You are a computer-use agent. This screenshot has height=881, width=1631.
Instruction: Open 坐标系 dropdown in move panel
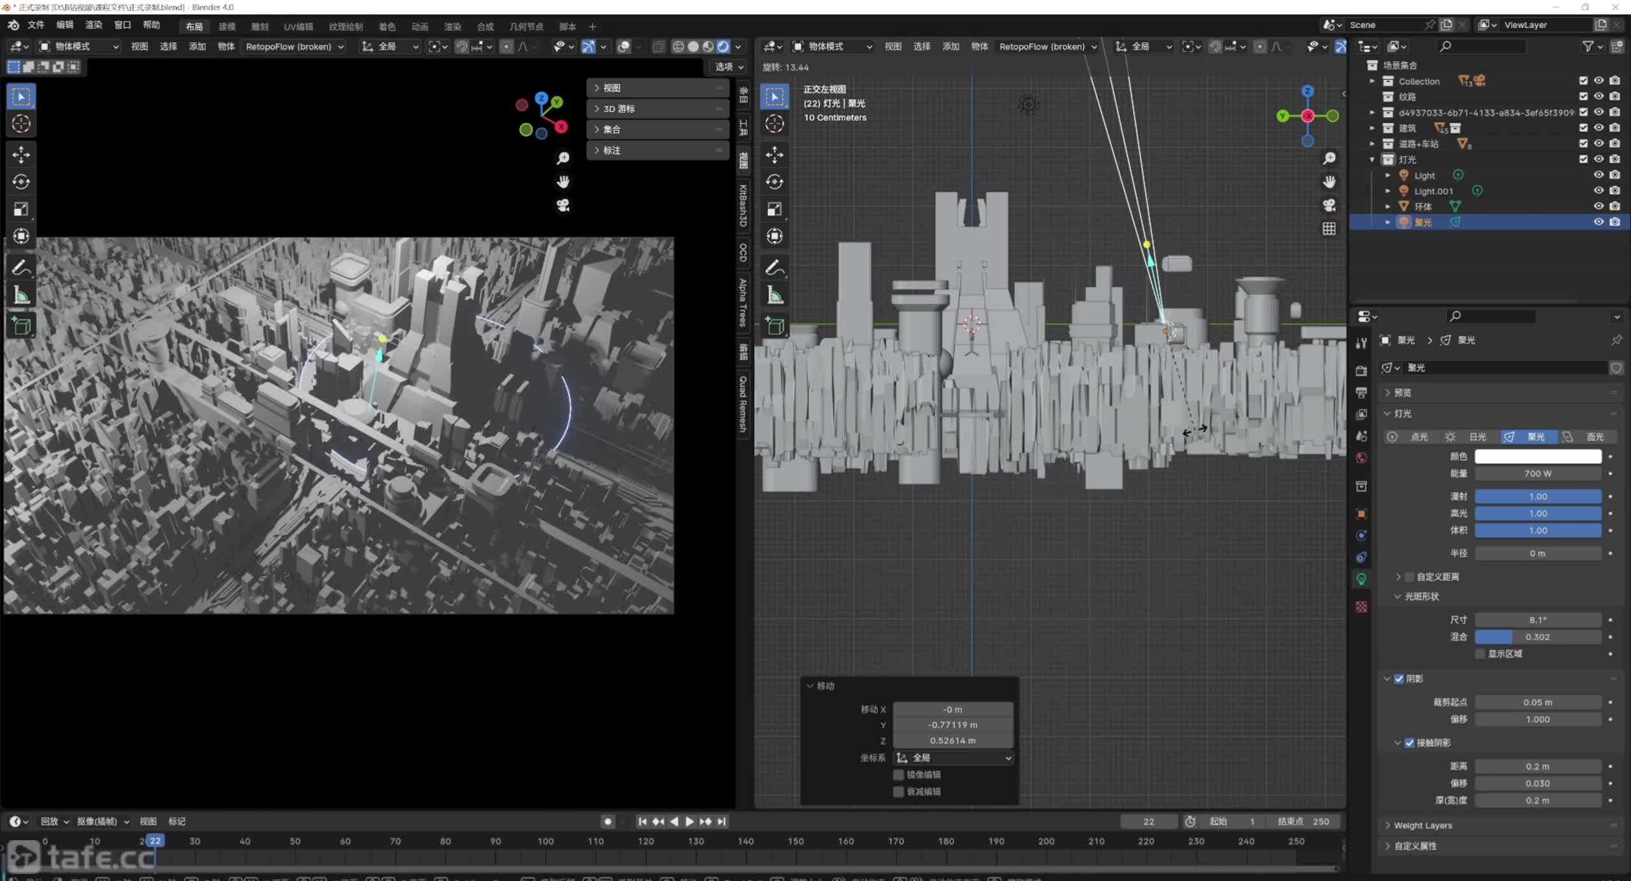953,758
